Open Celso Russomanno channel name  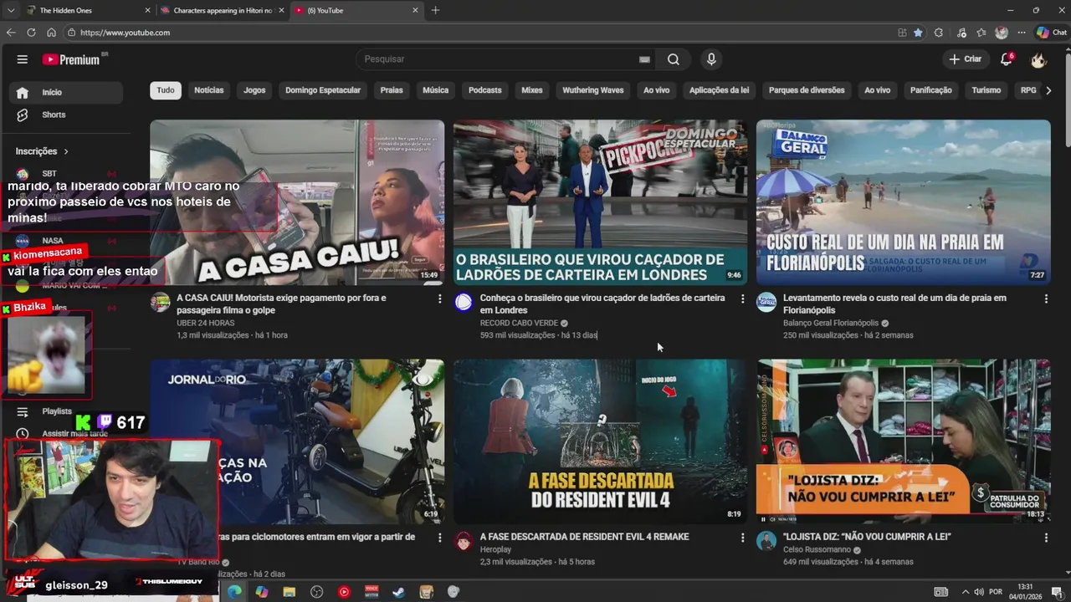[x=817, y=549]
